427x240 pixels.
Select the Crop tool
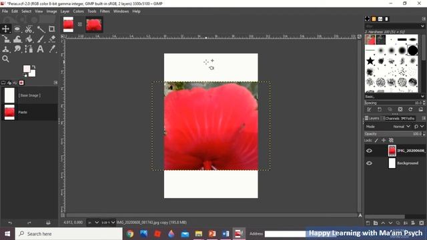click(x=52, y=29)
